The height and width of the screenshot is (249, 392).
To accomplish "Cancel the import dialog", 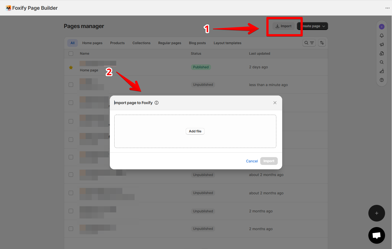I will coord(252,161).
